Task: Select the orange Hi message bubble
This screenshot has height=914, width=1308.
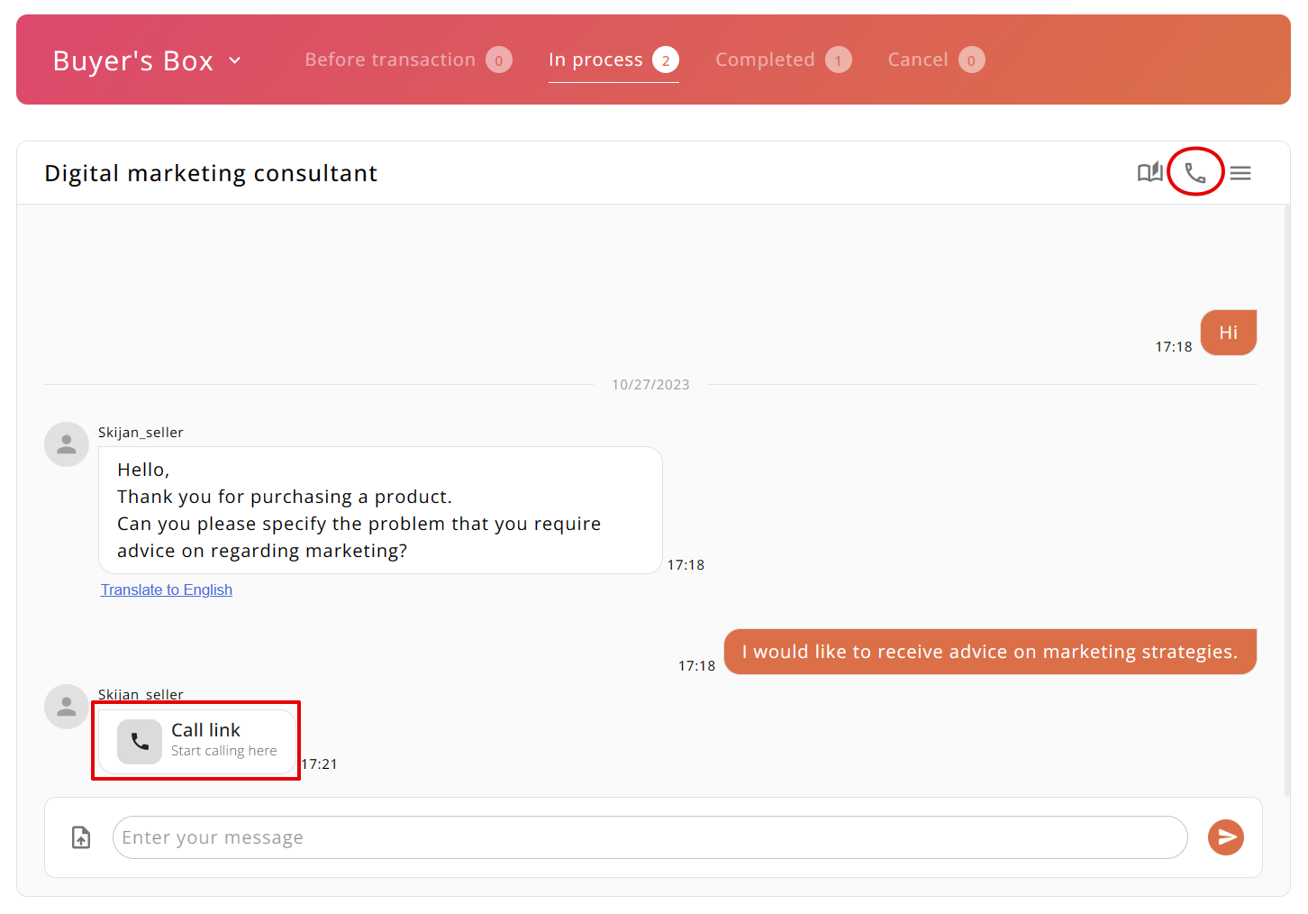Action: pyautogui.click(x=1228, y=333)
